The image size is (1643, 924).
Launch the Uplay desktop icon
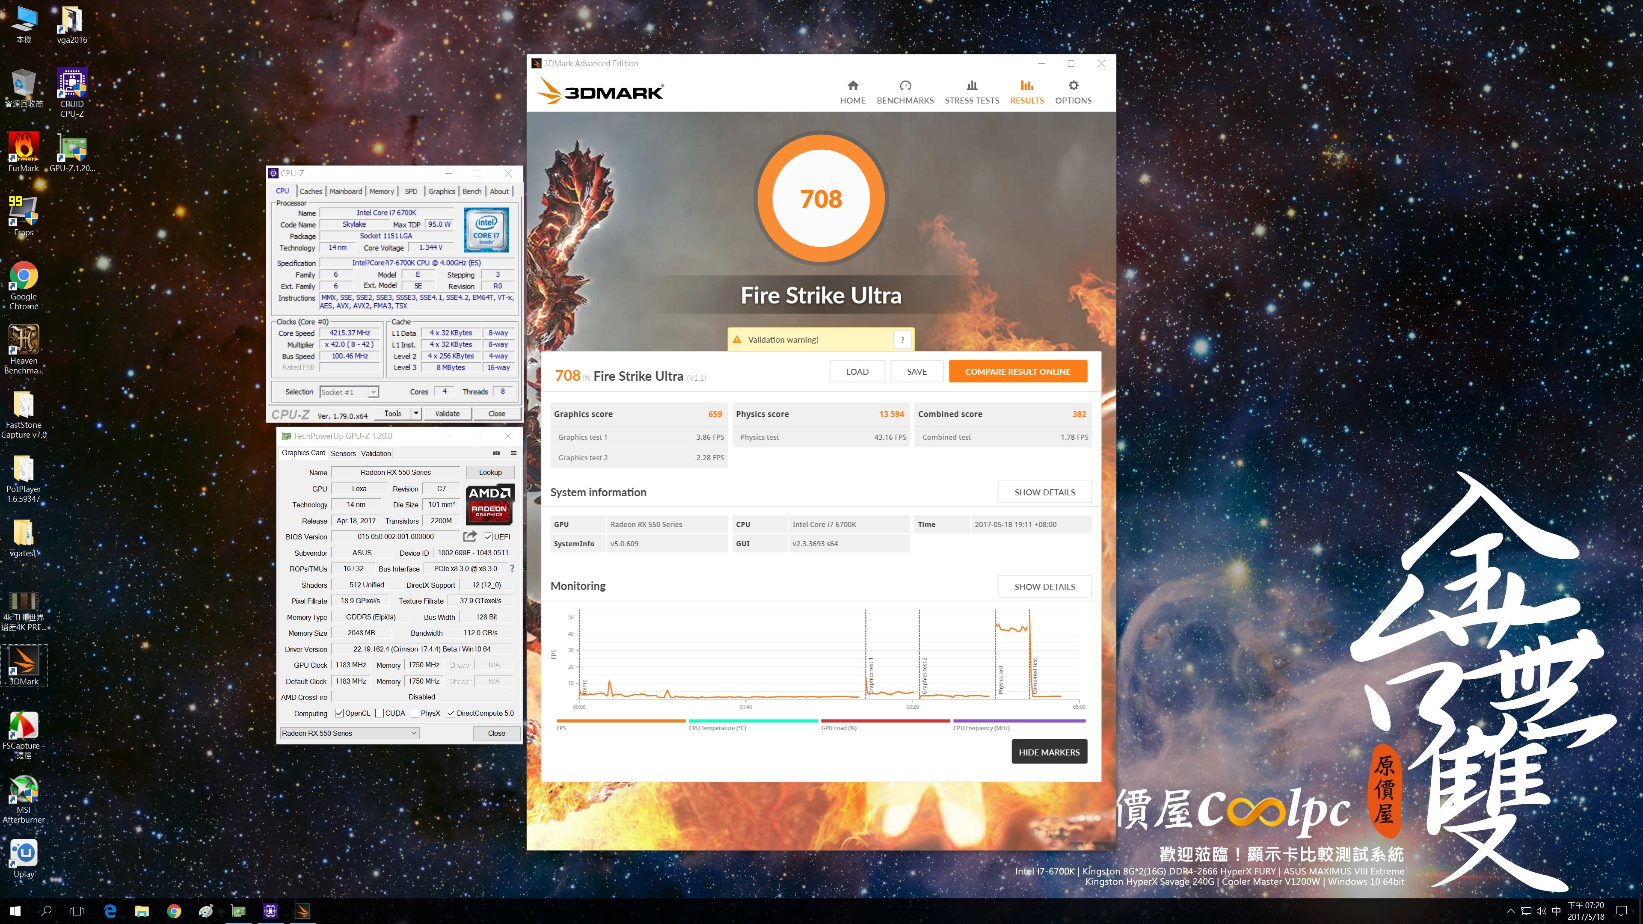coord(24,858)
